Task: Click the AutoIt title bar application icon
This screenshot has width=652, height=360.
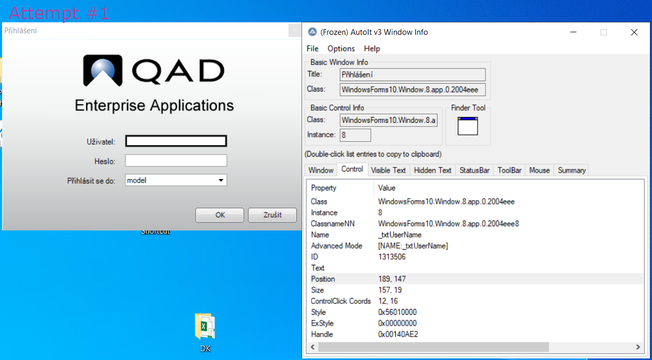Action: tap(312, 32)
